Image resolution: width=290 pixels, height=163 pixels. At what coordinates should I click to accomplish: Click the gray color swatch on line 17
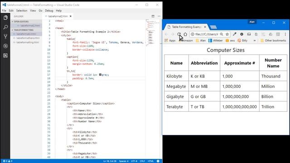point(100,75)
